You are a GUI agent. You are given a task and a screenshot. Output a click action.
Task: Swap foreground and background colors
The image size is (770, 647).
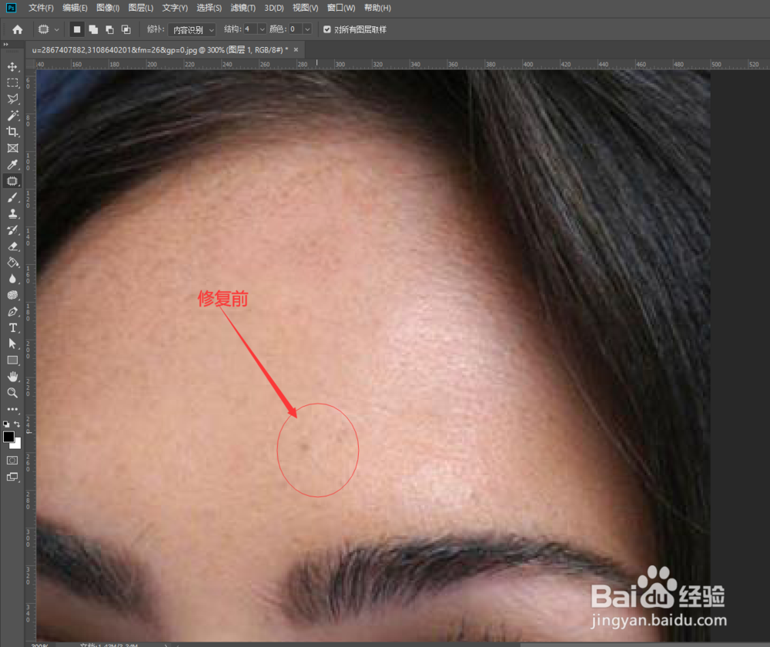click(17, 424)
